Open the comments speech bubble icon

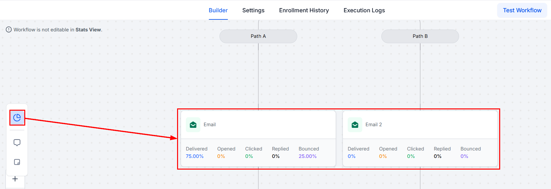point(17,143)
